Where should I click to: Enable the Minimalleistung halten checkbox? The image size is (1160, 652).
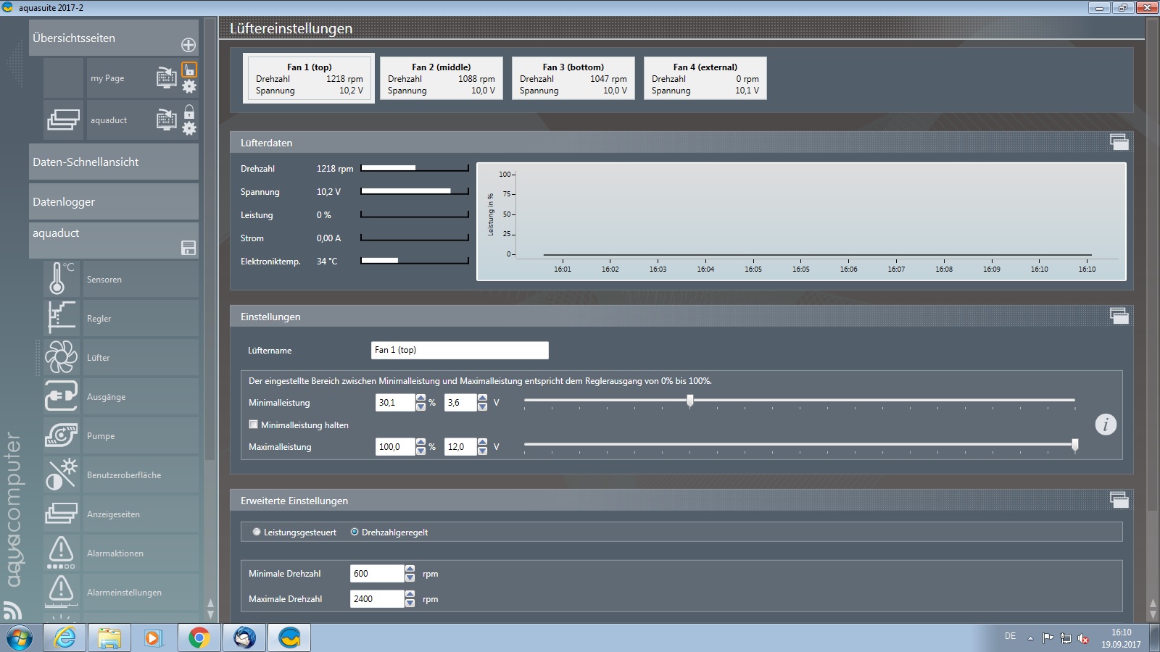click(x=254, y=425)
